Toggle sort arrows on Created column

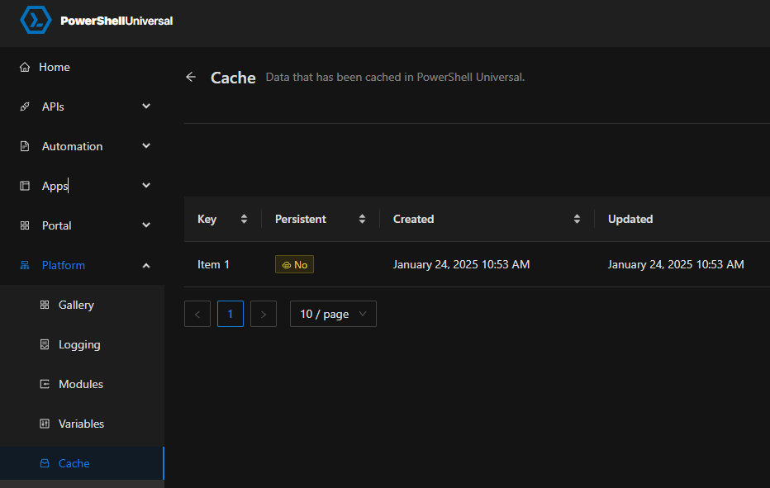(x=577, y=220)
